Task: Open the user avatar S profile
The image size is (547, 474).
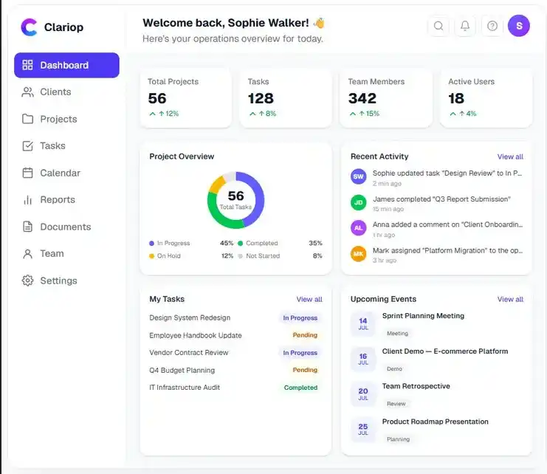Action: [519, 26]
